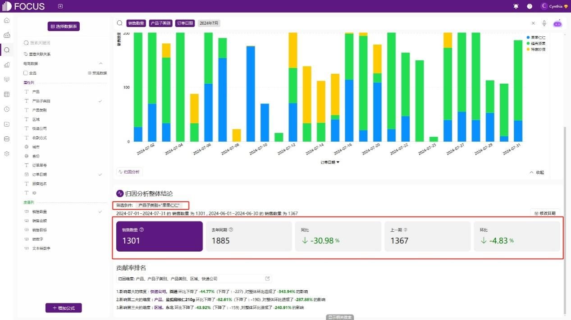The image size is (571, 320).
Task: Click the 显示相关搜索 button at bottom
Action: coord(339,317)
